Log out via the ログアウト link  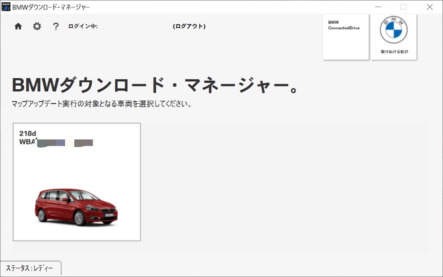pyautogui.click(x=189, y=26)
